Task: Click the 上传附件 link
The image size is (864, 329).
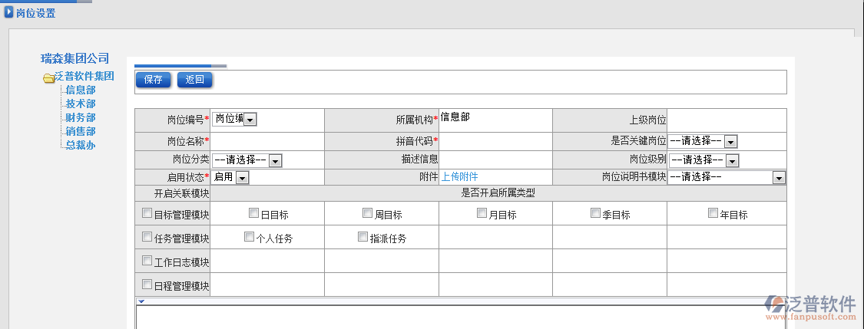Action: [459, 176]
